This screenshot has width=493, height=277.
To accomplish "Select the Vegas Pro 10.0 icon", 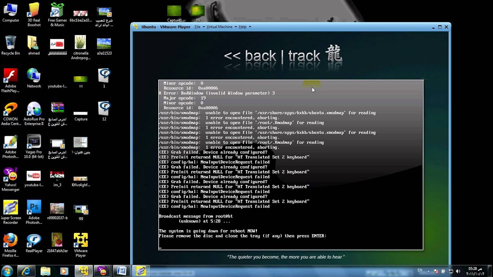I will 34,147.
